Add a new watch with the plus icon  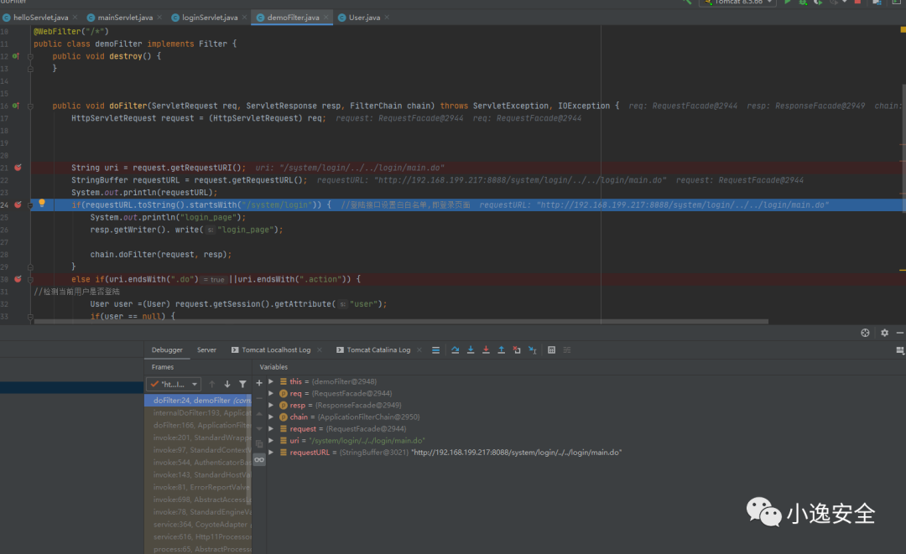[x=259, y=383]
